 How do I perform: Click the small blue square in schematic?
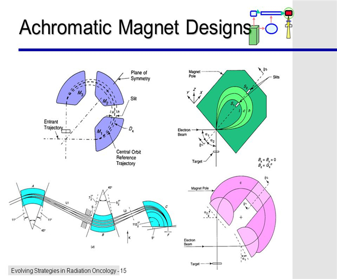(x=254, y=13)
